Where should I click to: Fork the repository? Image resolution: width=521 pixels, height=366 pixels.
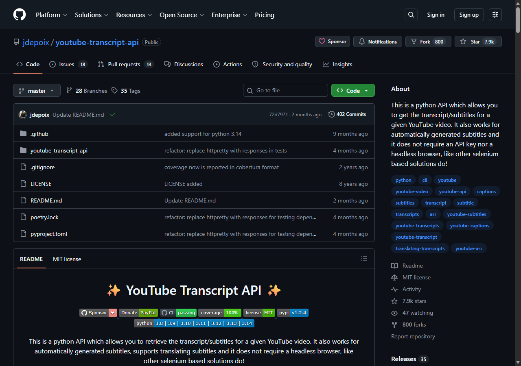pos(428,41)
